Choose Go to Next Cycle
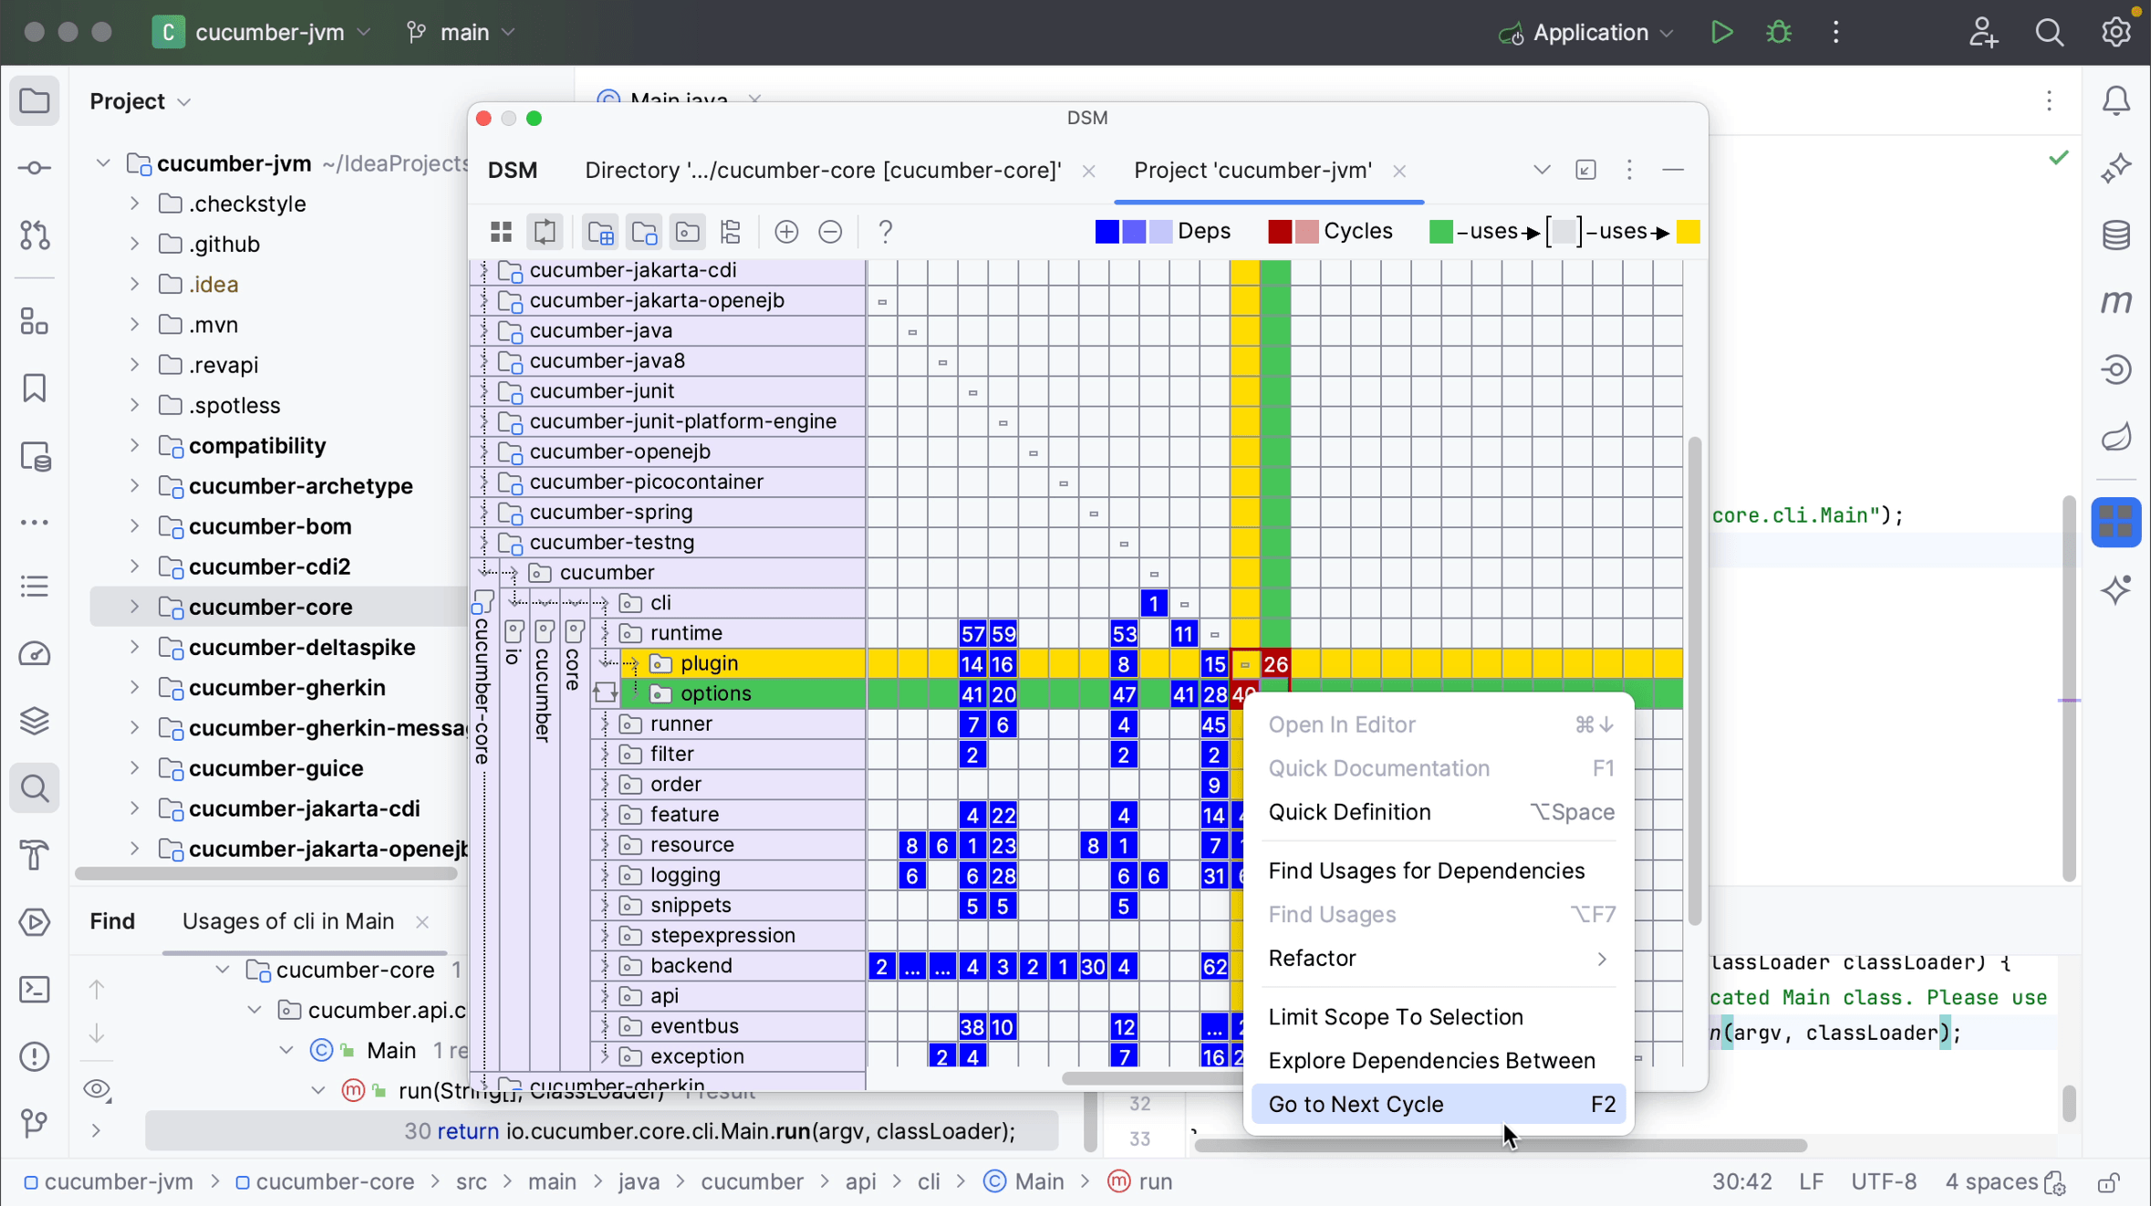 [x=1439, y=1104]
